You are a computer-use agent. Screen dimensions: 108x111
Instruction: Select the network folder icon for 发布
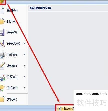pos(2,88)
